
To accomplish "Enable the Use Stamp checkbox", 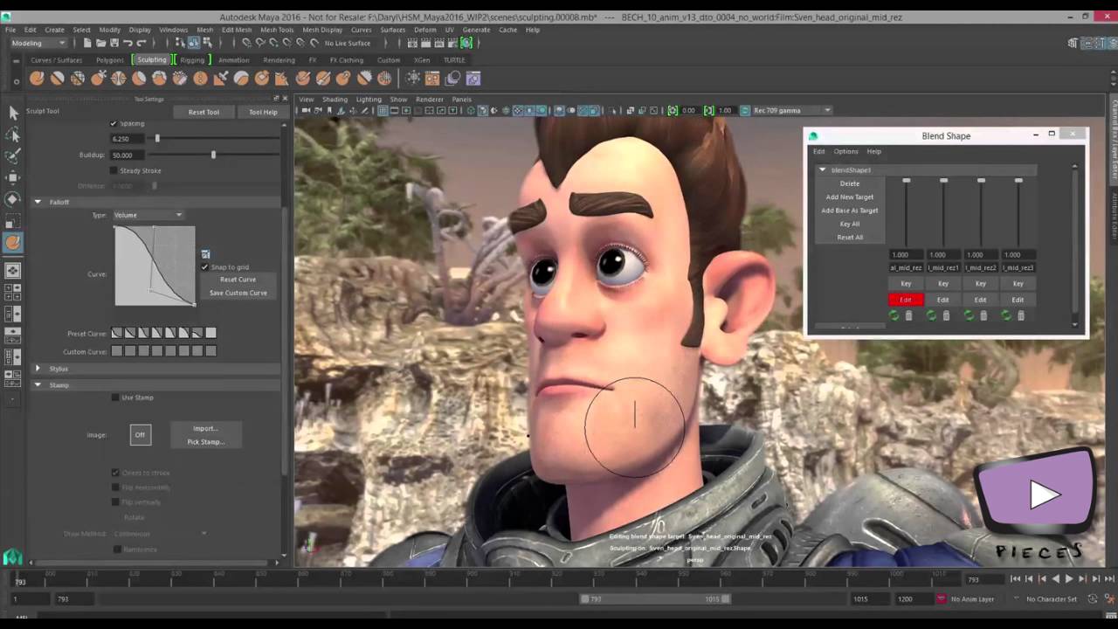I will pos(115,397).
